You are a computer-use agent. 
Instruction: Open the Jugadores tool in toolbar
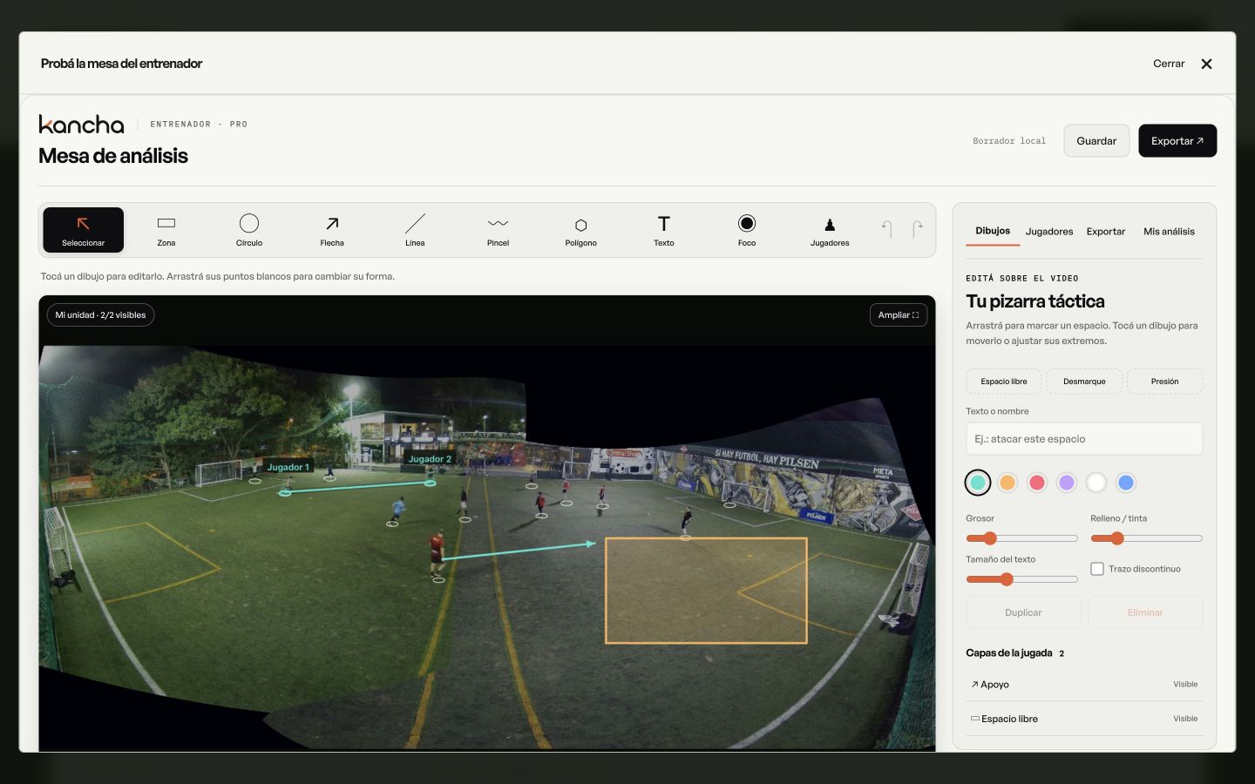(830, 230)
